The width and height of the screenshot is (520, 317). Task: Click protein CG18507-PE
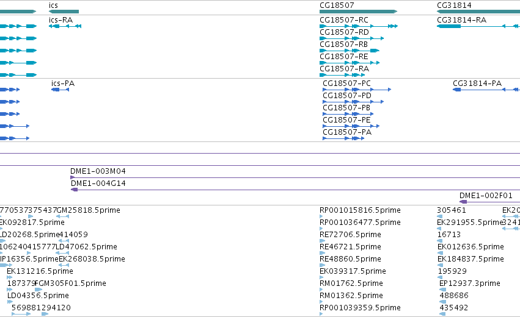346,120
